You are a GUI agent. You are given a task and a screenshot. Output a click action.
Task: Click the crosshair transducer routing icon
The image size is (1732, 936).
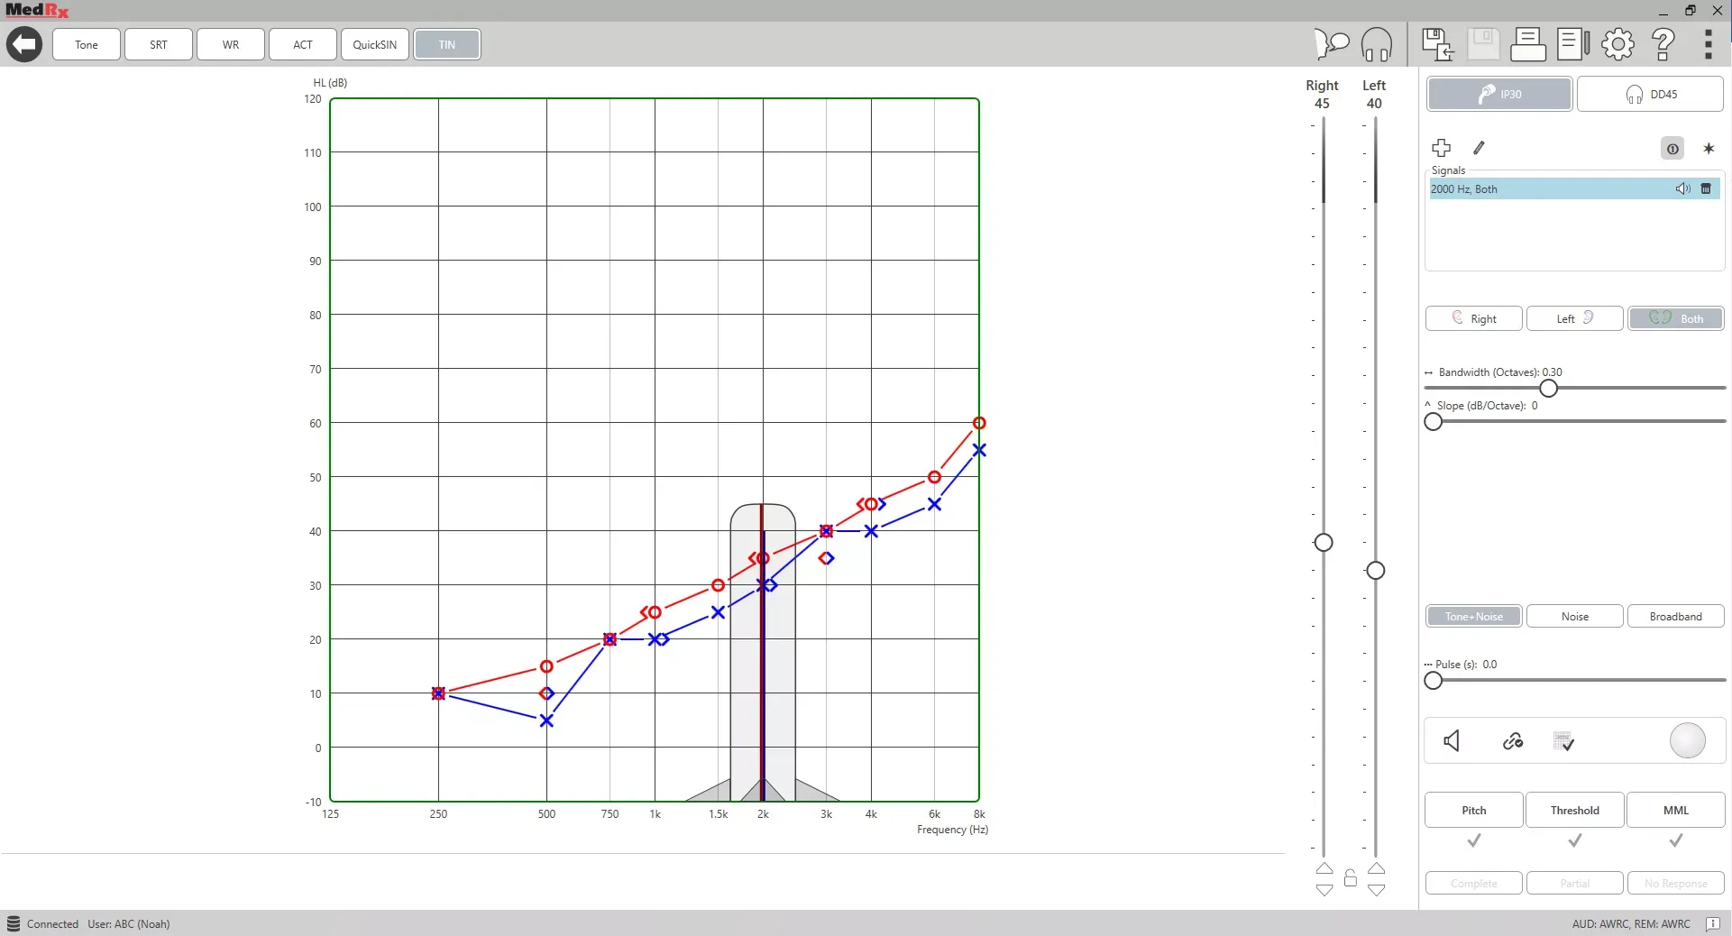[1442, 148]
